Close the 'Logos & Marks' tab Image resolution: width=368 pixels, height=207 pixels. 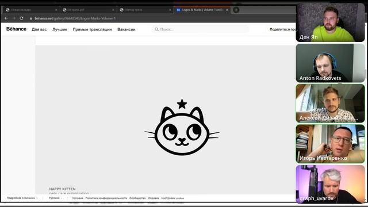(227, 10)
